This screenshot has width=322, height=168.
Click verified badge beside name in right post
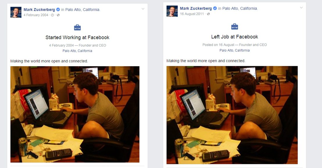[x=215, y=8]
